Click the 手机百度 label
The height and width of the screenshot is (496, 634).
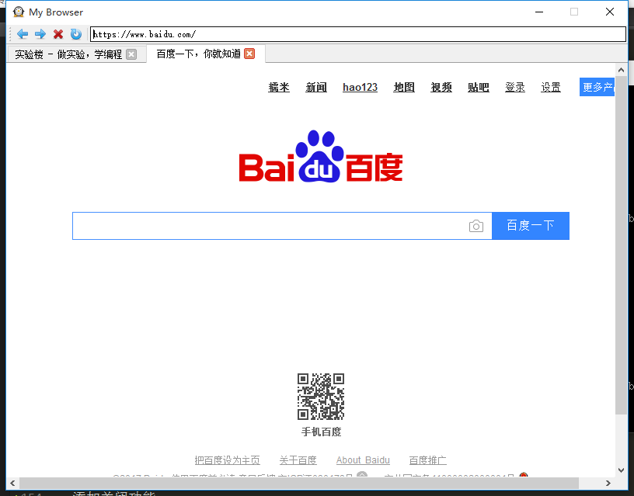coord(321,432)
